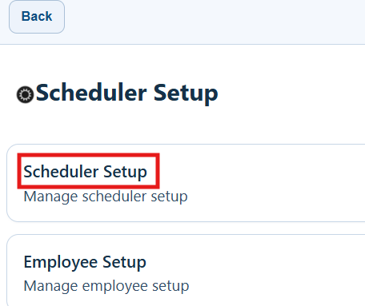Click the word Employee in Employee Setup
This screenshot has height=306, width=365.
click(x=61, y=263)
